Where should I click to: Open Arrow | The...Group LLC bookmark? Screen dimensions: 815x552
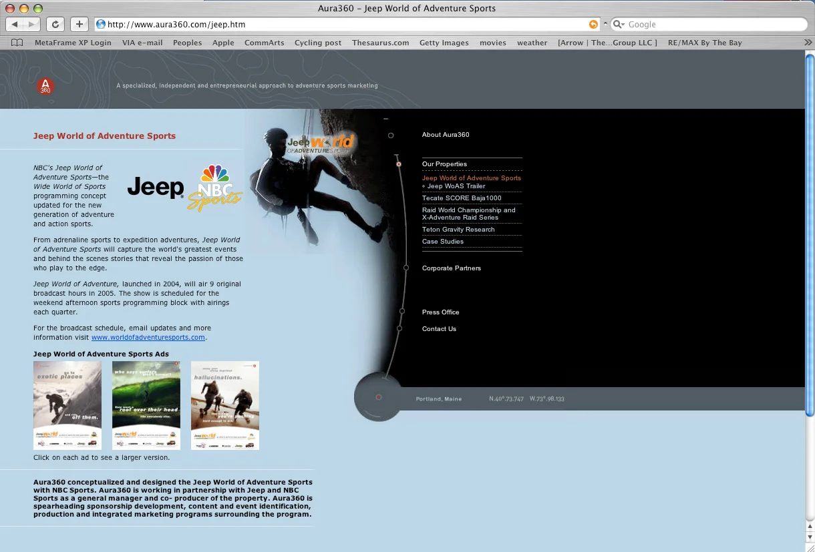click(607, 43)
